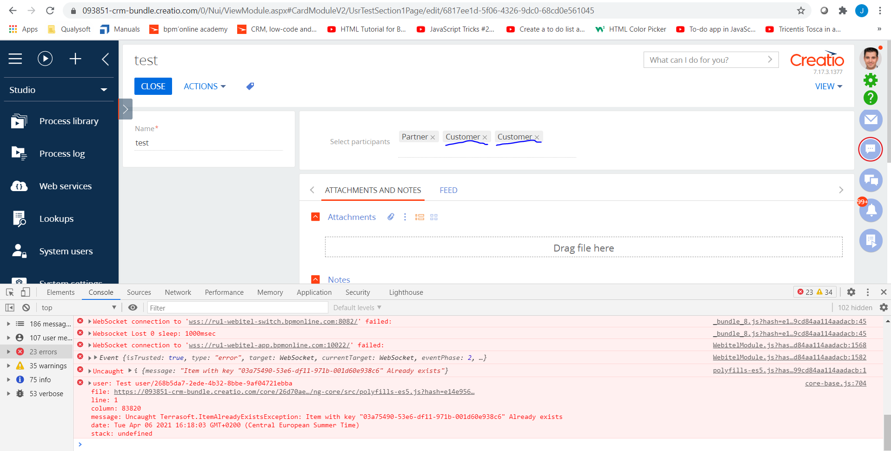The height and width of the screenshot is (451, 891).
Task: Open WebitelModule.js:1568 source link
Action: pyautogui.click(x=789, y=345)
